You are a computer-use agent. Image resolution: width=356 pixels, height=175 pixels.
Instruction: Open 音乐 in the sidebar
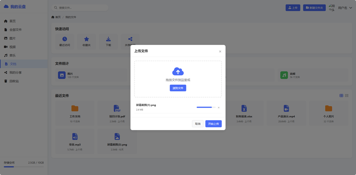[24, 56]
